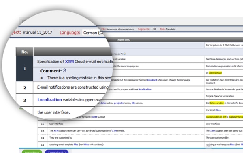243x153 pixels.
Task: Click the 'files' link in 'the list of files'
Action: tap(218, 110)
